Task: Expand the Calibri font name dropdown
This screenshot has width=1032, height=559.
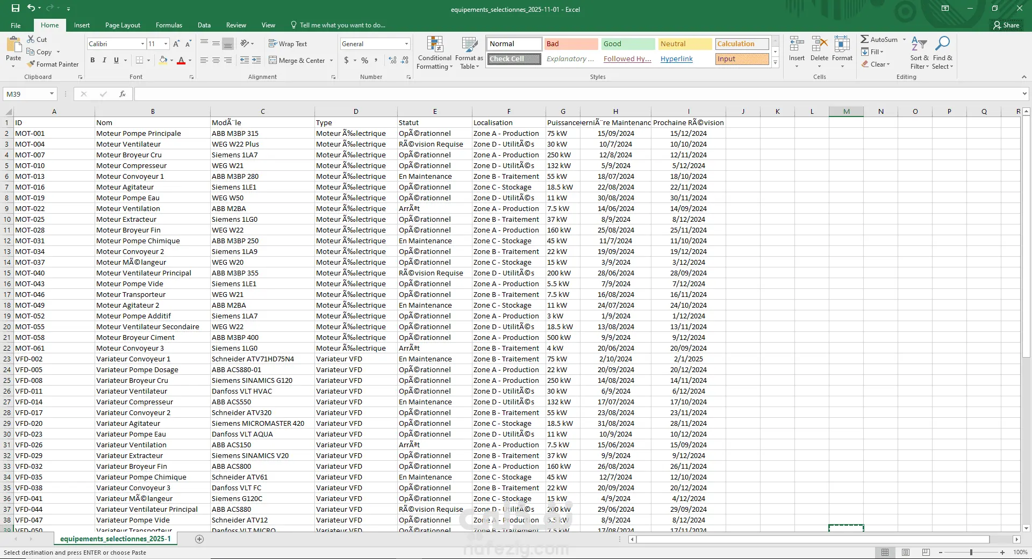Action: [142, 44]
